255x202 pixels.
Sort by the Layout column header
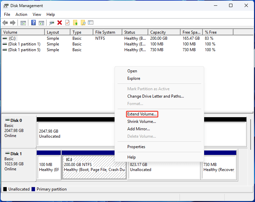(x=57, y=32)
